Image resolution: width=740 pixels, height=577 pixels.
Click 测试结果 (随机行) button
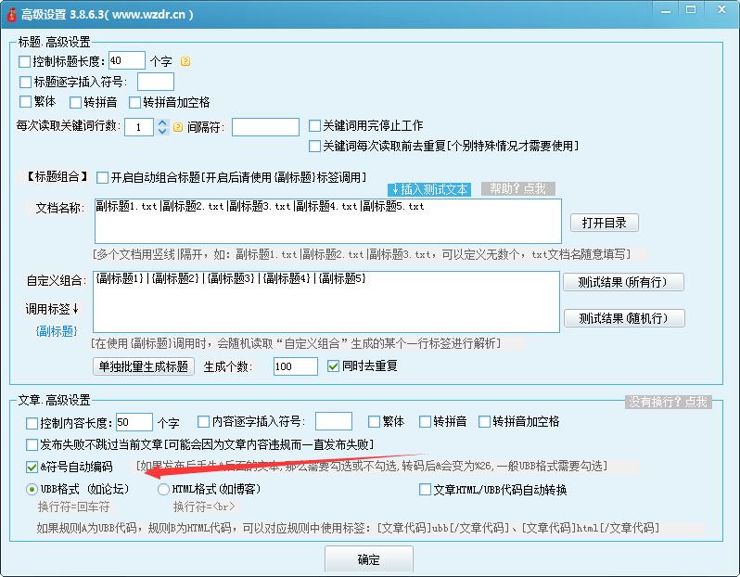click(624, 318)
